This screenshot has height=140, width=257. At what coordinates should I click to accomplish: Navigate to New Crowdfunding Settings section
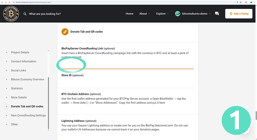[x=28, y=115]
